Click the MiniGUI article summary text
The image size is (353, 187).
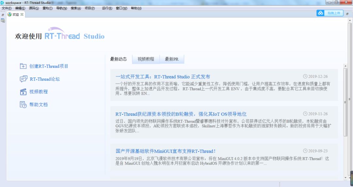click(x=222, y=161)
